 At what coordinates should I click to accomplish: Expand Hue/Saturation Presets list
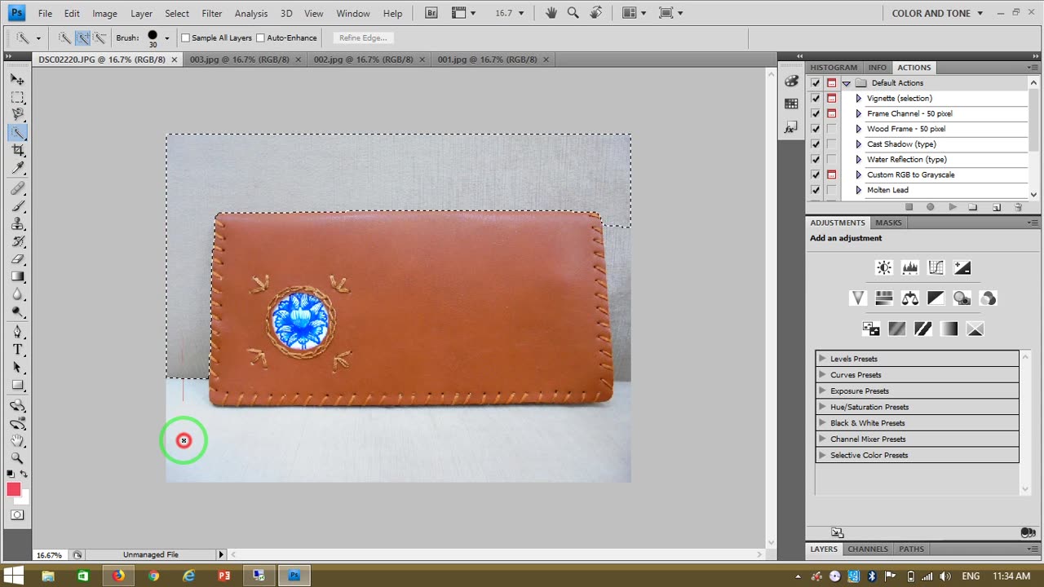tap(822, 407)
